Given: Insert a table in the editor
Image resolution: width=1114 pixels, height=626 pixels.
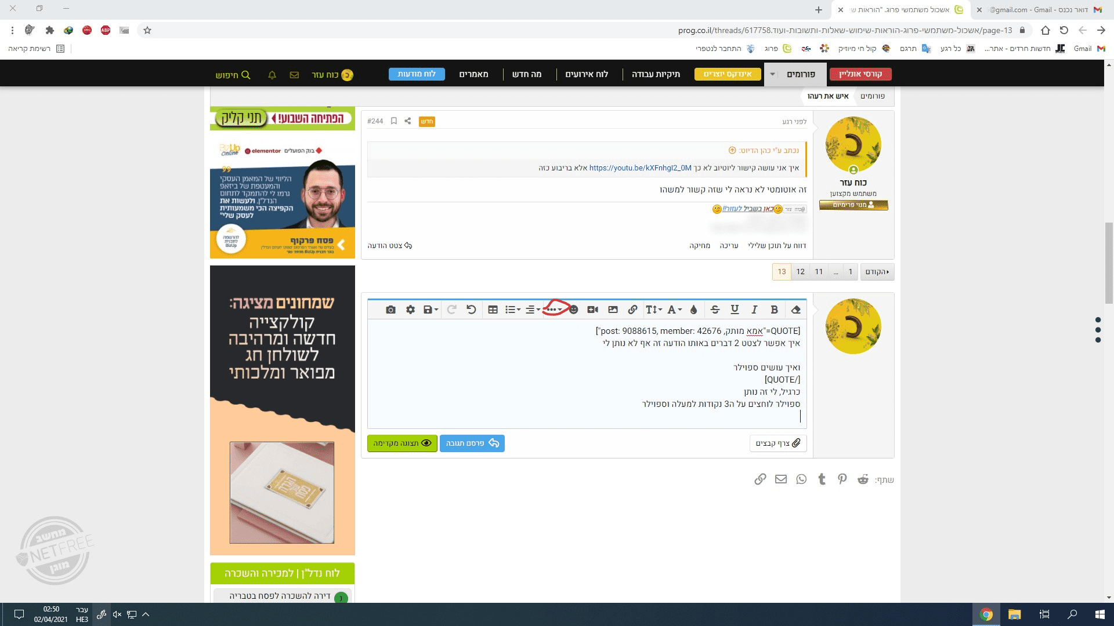Looking at the screenshot, I should coord(493,310).
